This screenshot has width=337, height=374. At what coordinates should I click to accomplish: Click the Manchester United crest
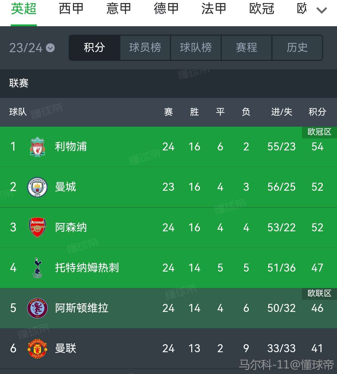click(x=37, y=348)
